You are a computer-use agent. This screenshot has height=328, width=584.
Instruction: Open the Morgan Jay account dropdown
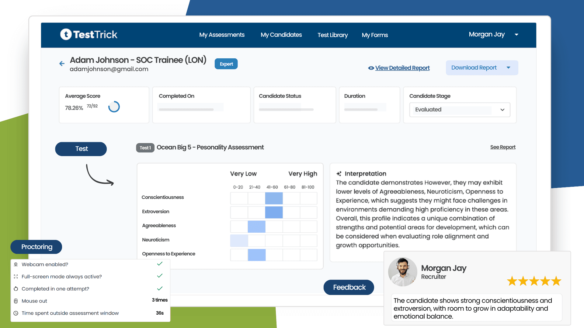click(516, 34)
